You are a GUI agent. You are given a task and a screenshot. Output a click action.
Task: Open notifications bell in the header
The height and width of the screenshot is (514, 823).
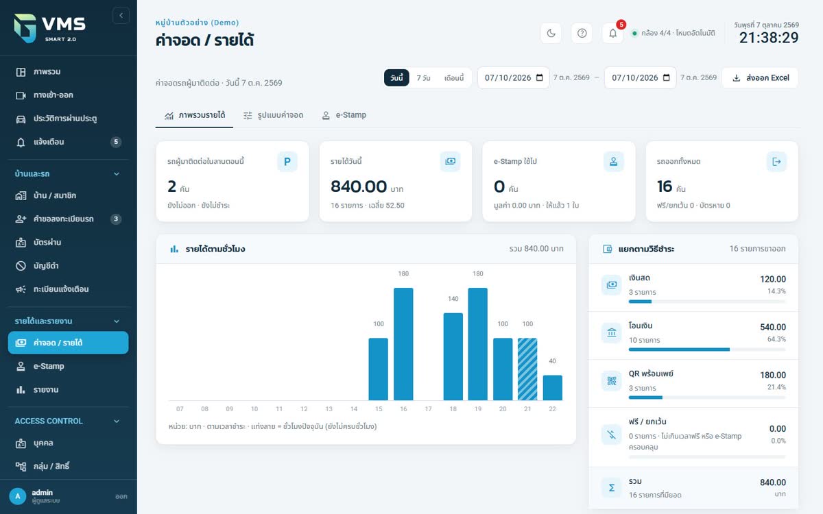coord(612,33)
